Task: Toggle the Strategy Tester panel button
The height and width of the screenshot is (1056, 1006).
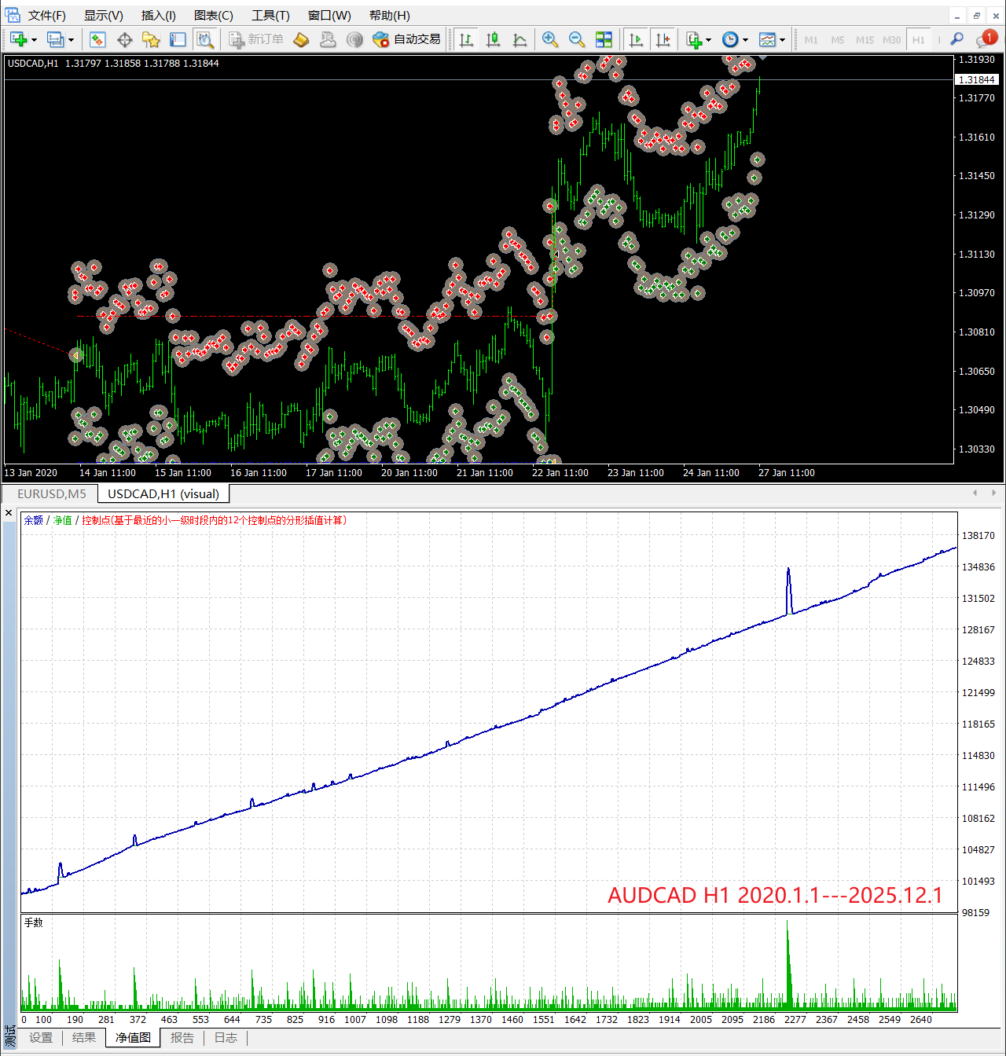Action: pyautogui.click(x=205, y=39)
